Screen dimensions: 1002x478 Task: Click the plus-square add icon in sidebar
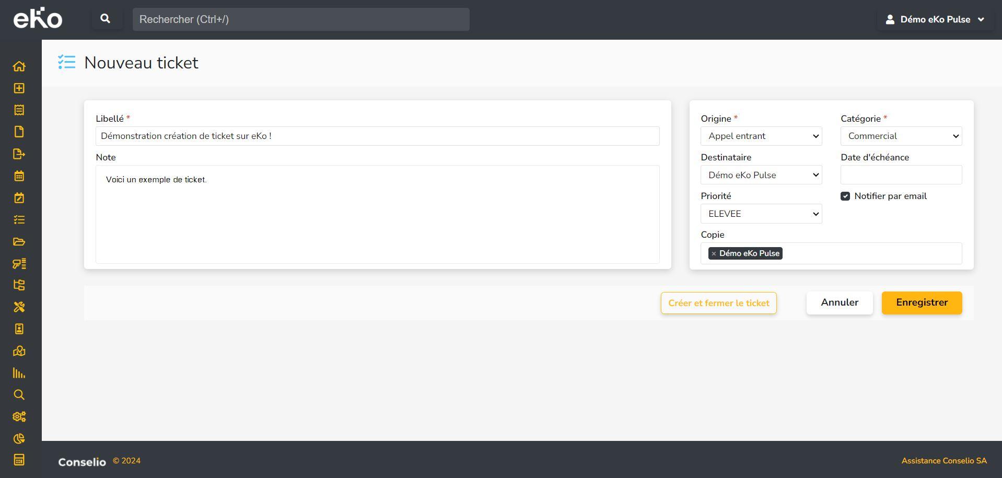click(19, 88)
